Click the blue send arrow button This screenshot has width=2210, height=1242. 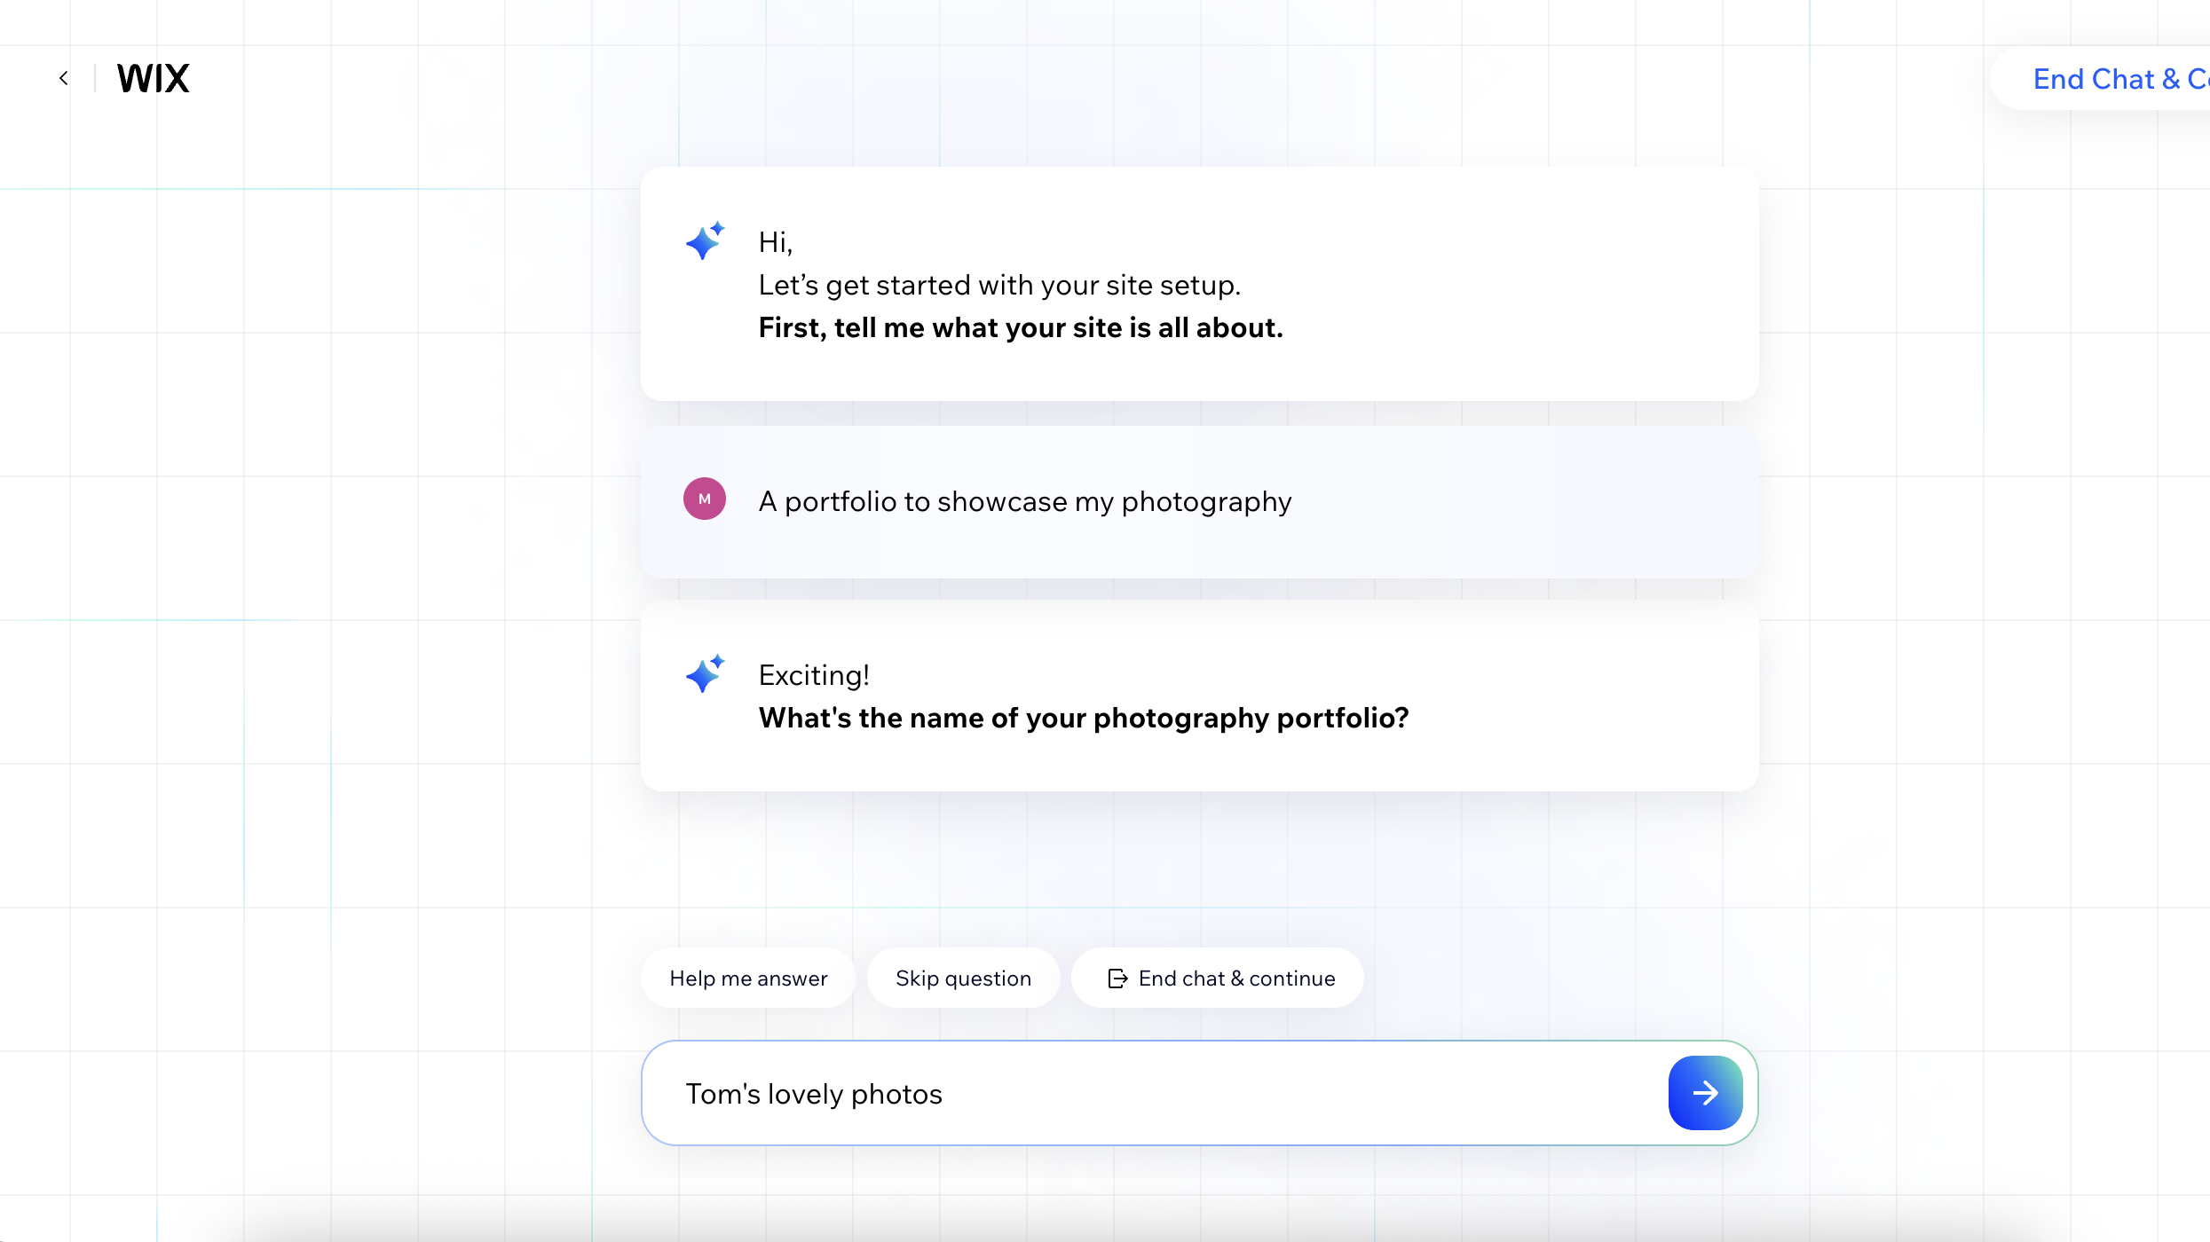1704,1093
